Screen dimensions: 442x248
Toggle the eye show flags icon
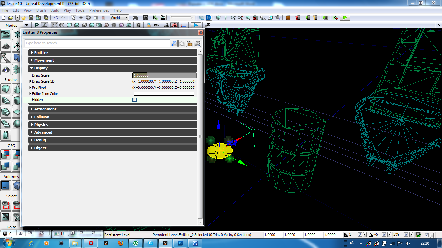click(156, 25)
